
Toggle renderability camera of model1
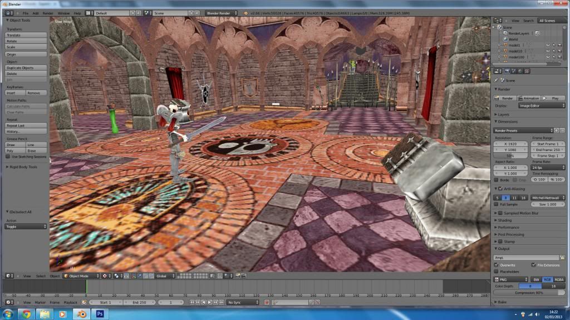(559, 46)
